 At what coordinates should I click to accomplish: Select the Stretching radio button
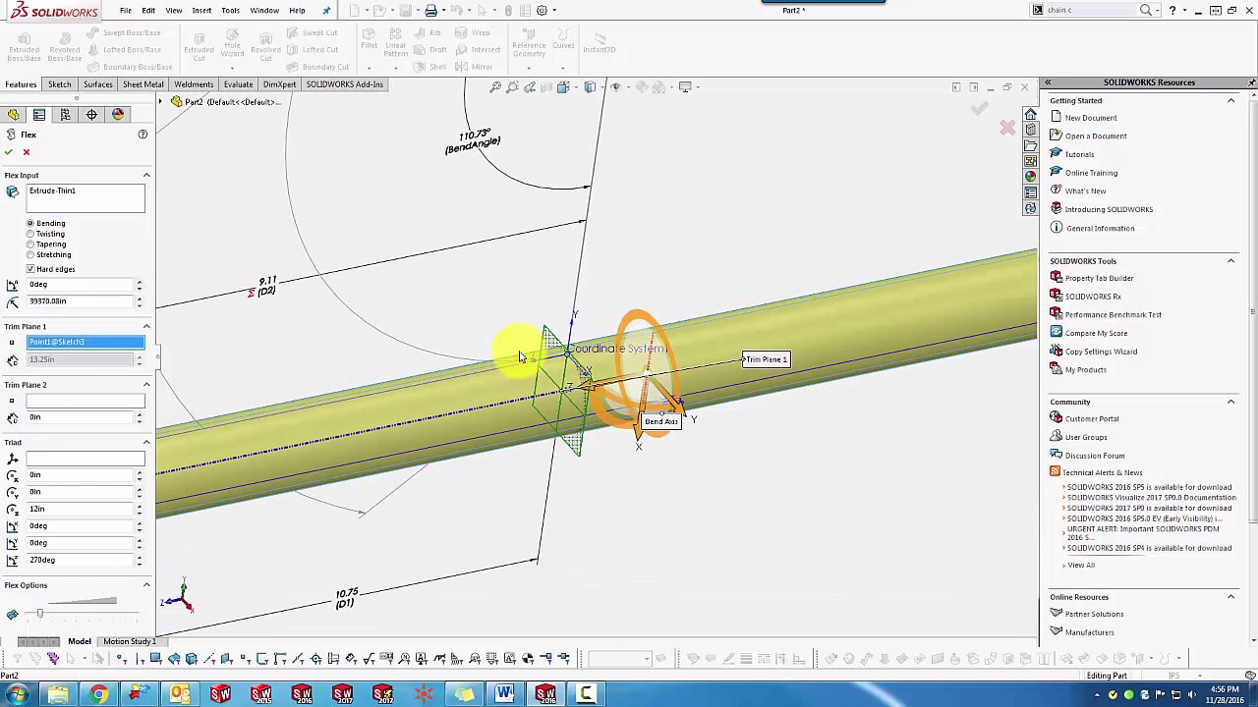coord(30,254)
